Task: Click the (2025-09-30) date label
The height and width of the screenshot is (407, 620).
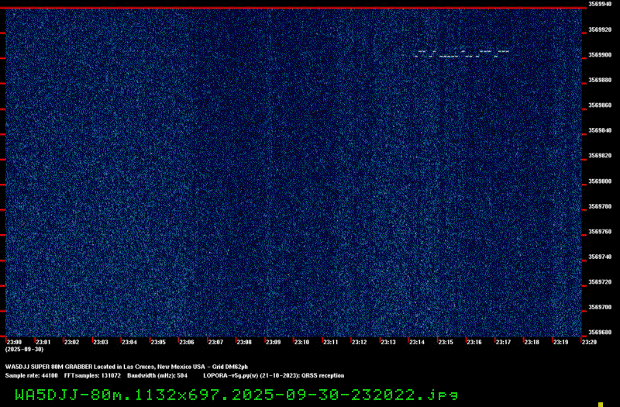Action: 25,350
